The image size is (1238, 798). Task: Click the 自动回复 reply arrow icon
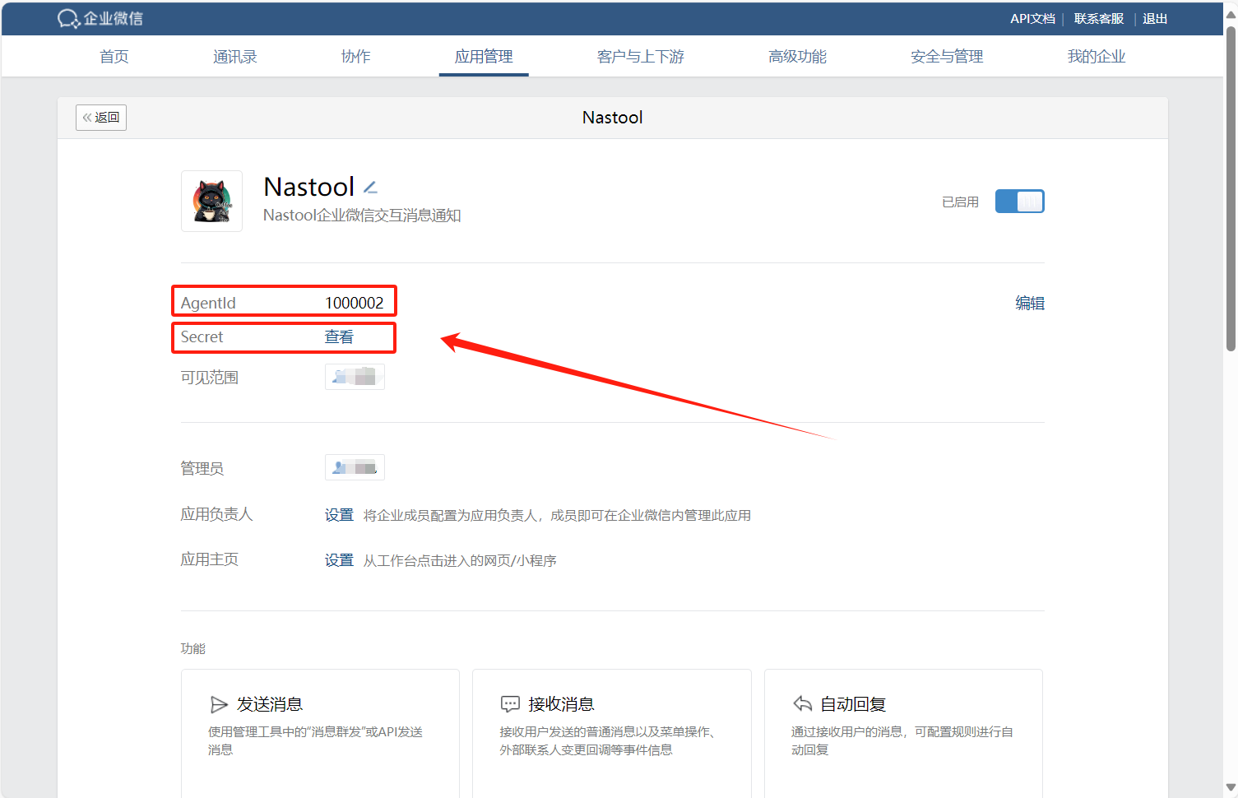click(802, 703)
